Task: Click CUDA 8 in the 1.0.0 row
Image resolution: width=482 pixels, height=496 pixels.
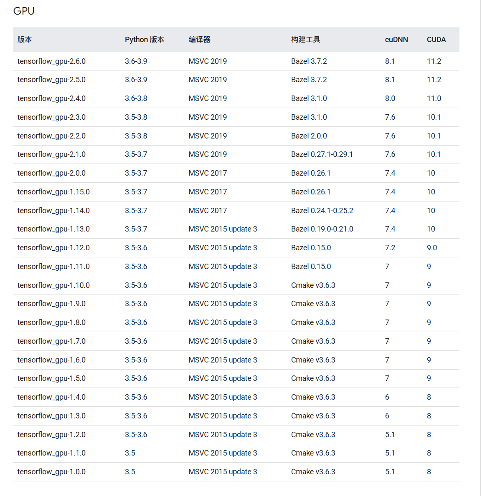Action: [x=429, y=472]
